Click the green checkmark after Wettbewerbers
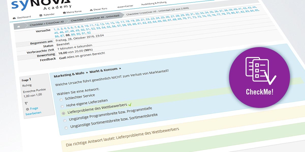The height and width of the screenshot is (152, 305). click(x=130, y=104)
